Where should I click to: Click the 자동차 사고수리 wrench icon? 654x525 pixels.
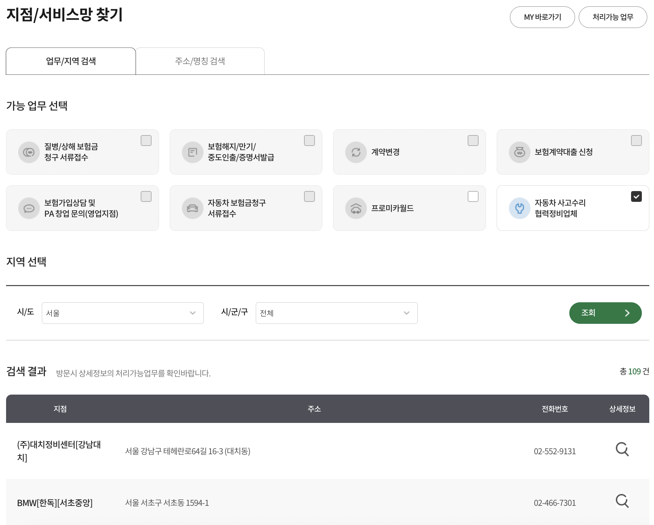click(x=519, y=208)
